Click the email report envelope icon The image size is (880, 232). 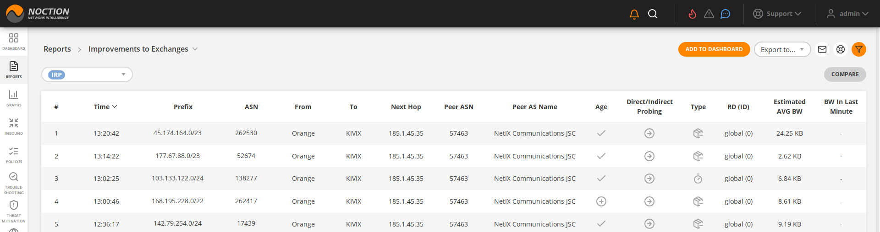tap(822, 49)
